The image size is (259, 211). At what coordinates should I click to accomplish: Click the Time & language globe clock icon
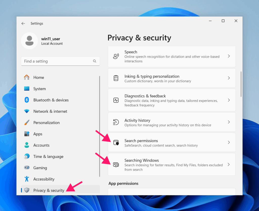pos(27,156)
